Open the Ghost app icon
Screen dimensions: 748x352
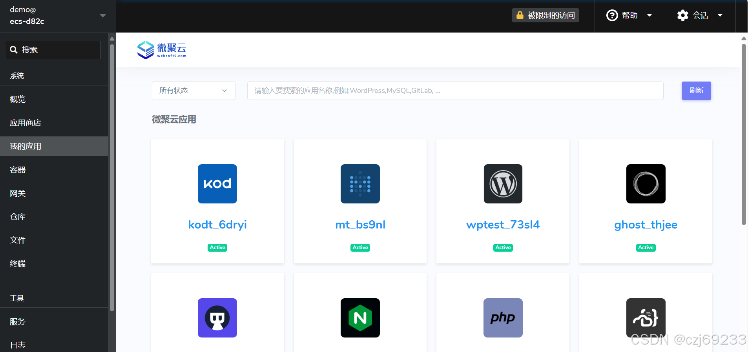646,184
